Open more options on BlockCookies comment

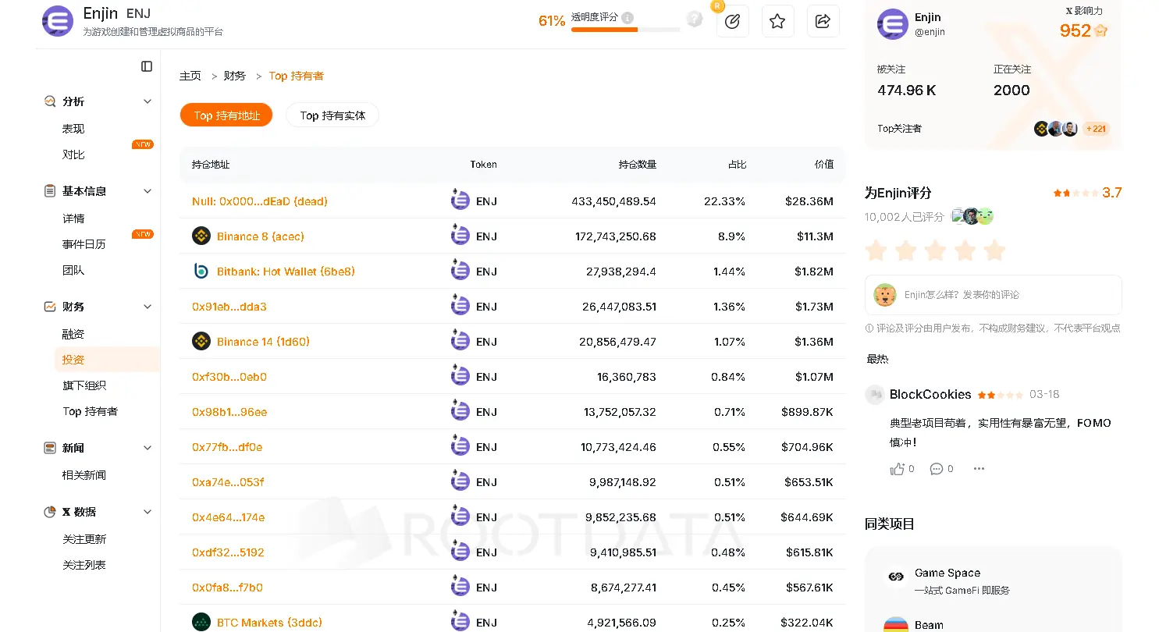click(x=979, y=469)
